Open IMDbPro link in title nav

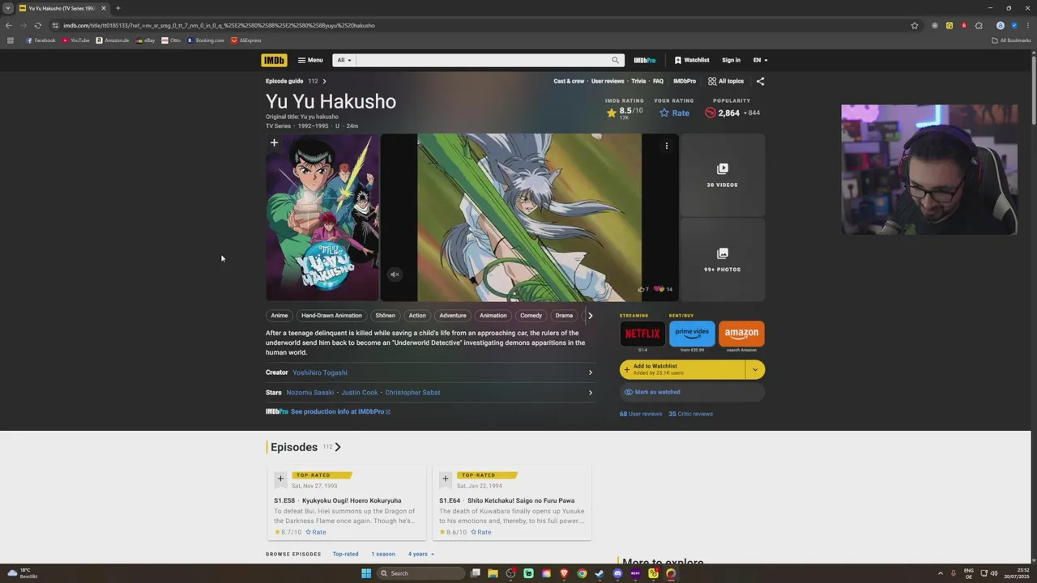click(685, 81)
